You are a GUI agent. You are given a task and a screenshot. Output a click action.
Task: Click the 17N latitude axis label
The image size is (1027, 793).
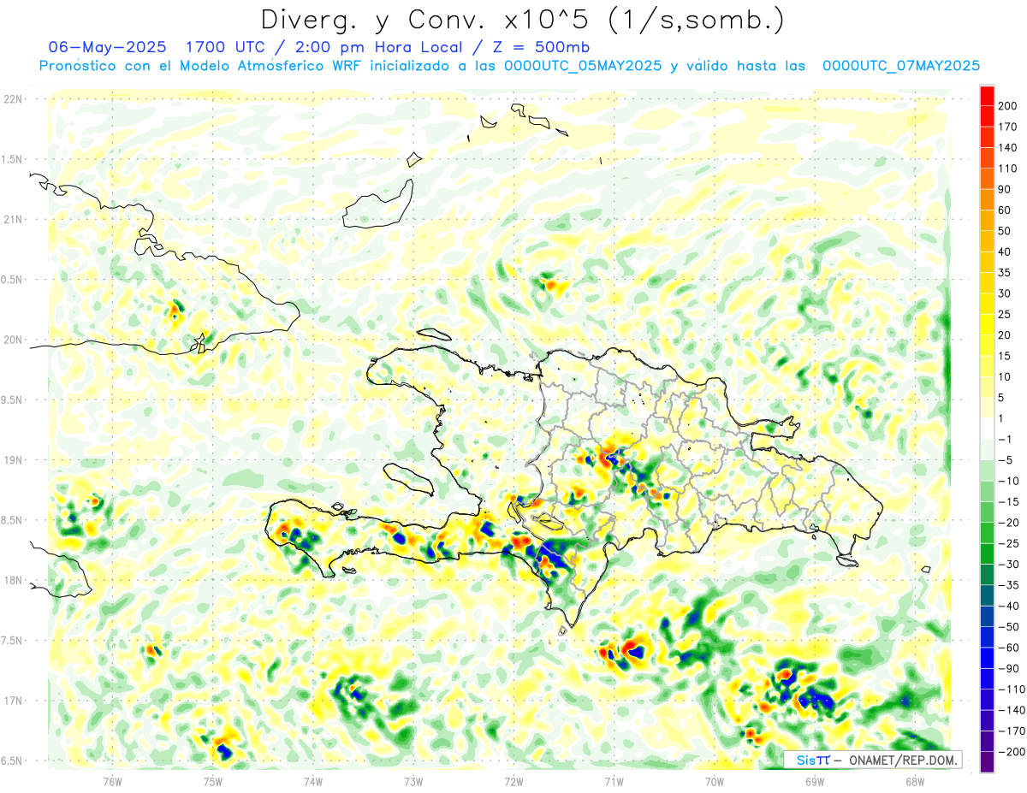click(x=12, y=701)
